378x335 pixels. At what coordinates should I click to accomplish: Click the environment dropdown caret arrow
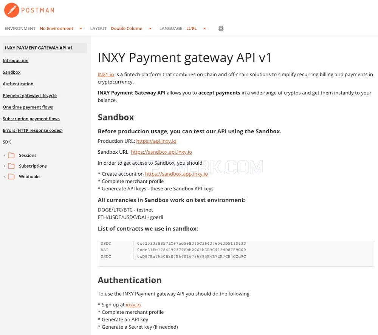tap(81, 28)
